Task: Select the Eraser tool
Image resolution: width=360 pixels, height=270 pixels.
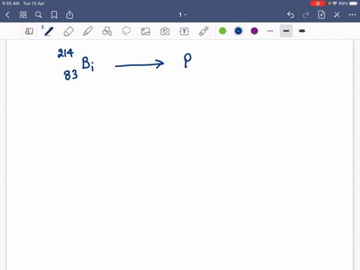Action: coord(68,31)
